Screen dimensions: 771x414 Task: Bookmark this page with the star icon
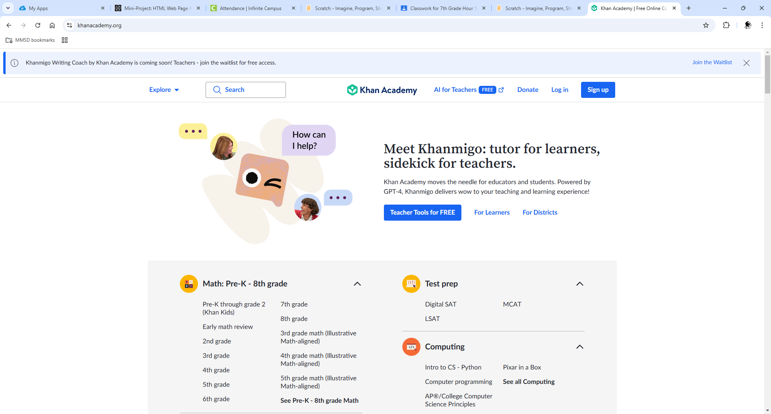[x=706, y=25]
